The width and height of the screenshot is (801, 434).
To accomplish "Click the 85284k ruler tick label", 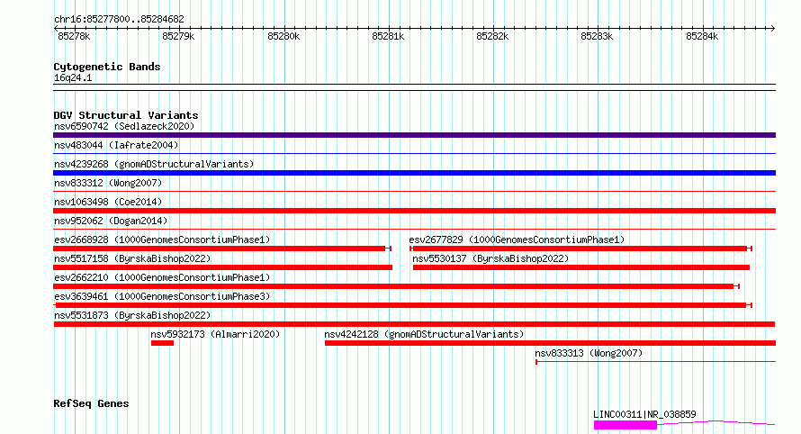I will coord(702,36).
